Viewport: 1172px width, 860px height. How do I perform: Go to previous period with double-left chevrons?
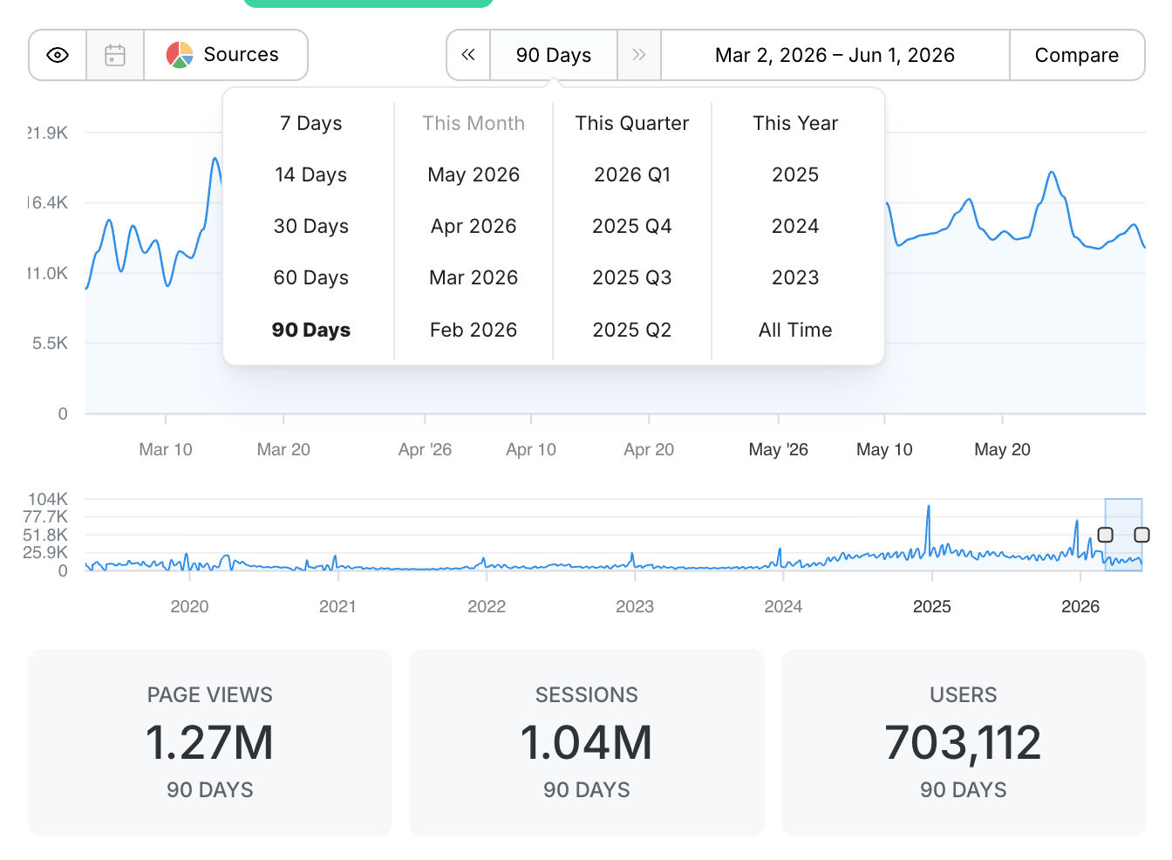pyautogui.click(x=468, y=55)
